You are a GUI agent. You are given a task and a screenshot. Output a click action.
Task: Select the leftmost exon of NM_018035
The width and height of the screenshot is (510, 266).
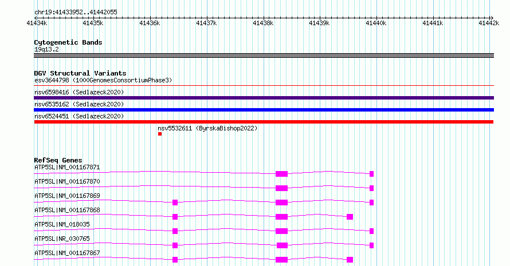click(x=175, y=231)
